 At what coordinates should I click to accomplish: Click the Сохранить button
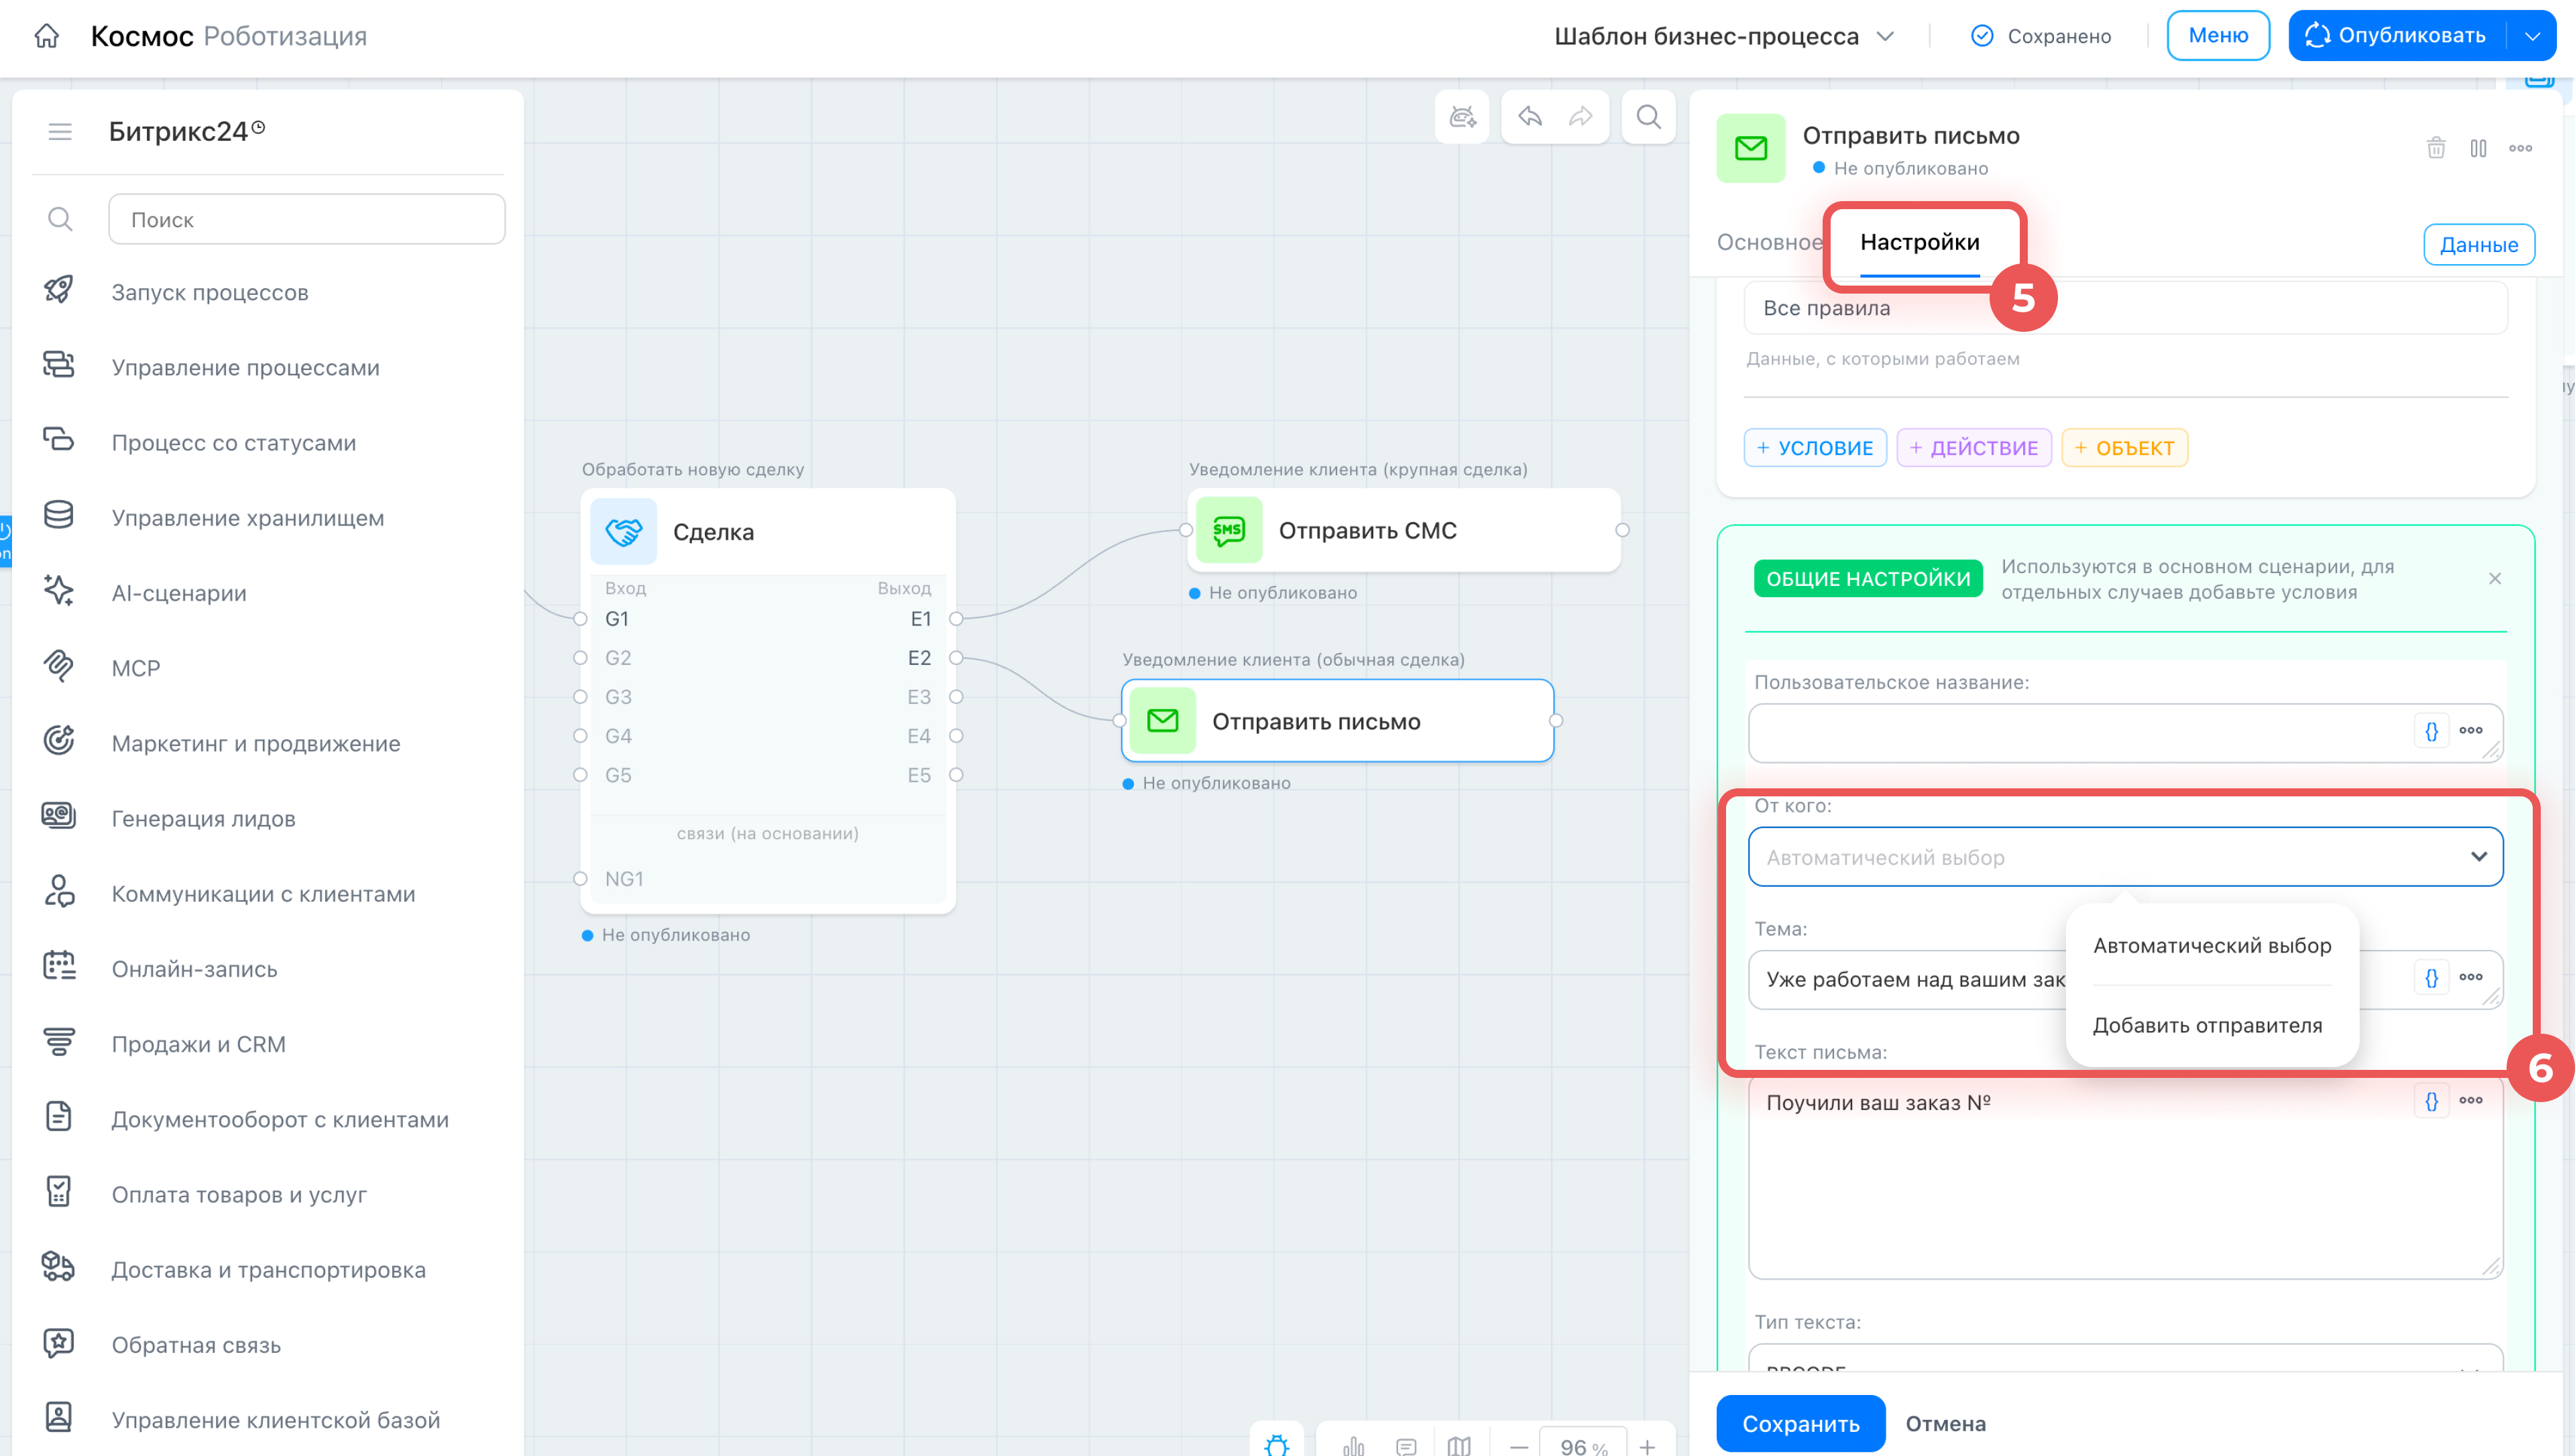click(x=1800, y=1422)
